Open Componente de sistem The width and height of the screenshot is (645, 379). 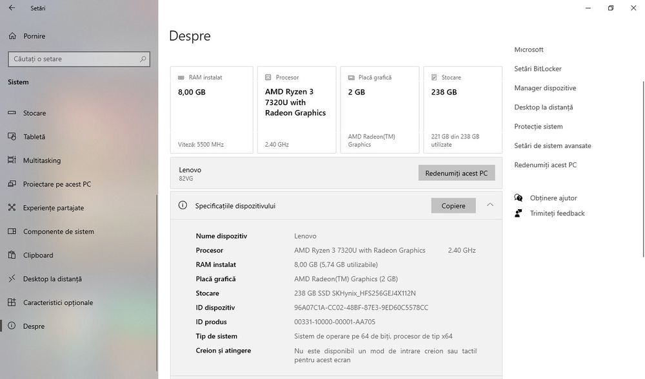59,232
